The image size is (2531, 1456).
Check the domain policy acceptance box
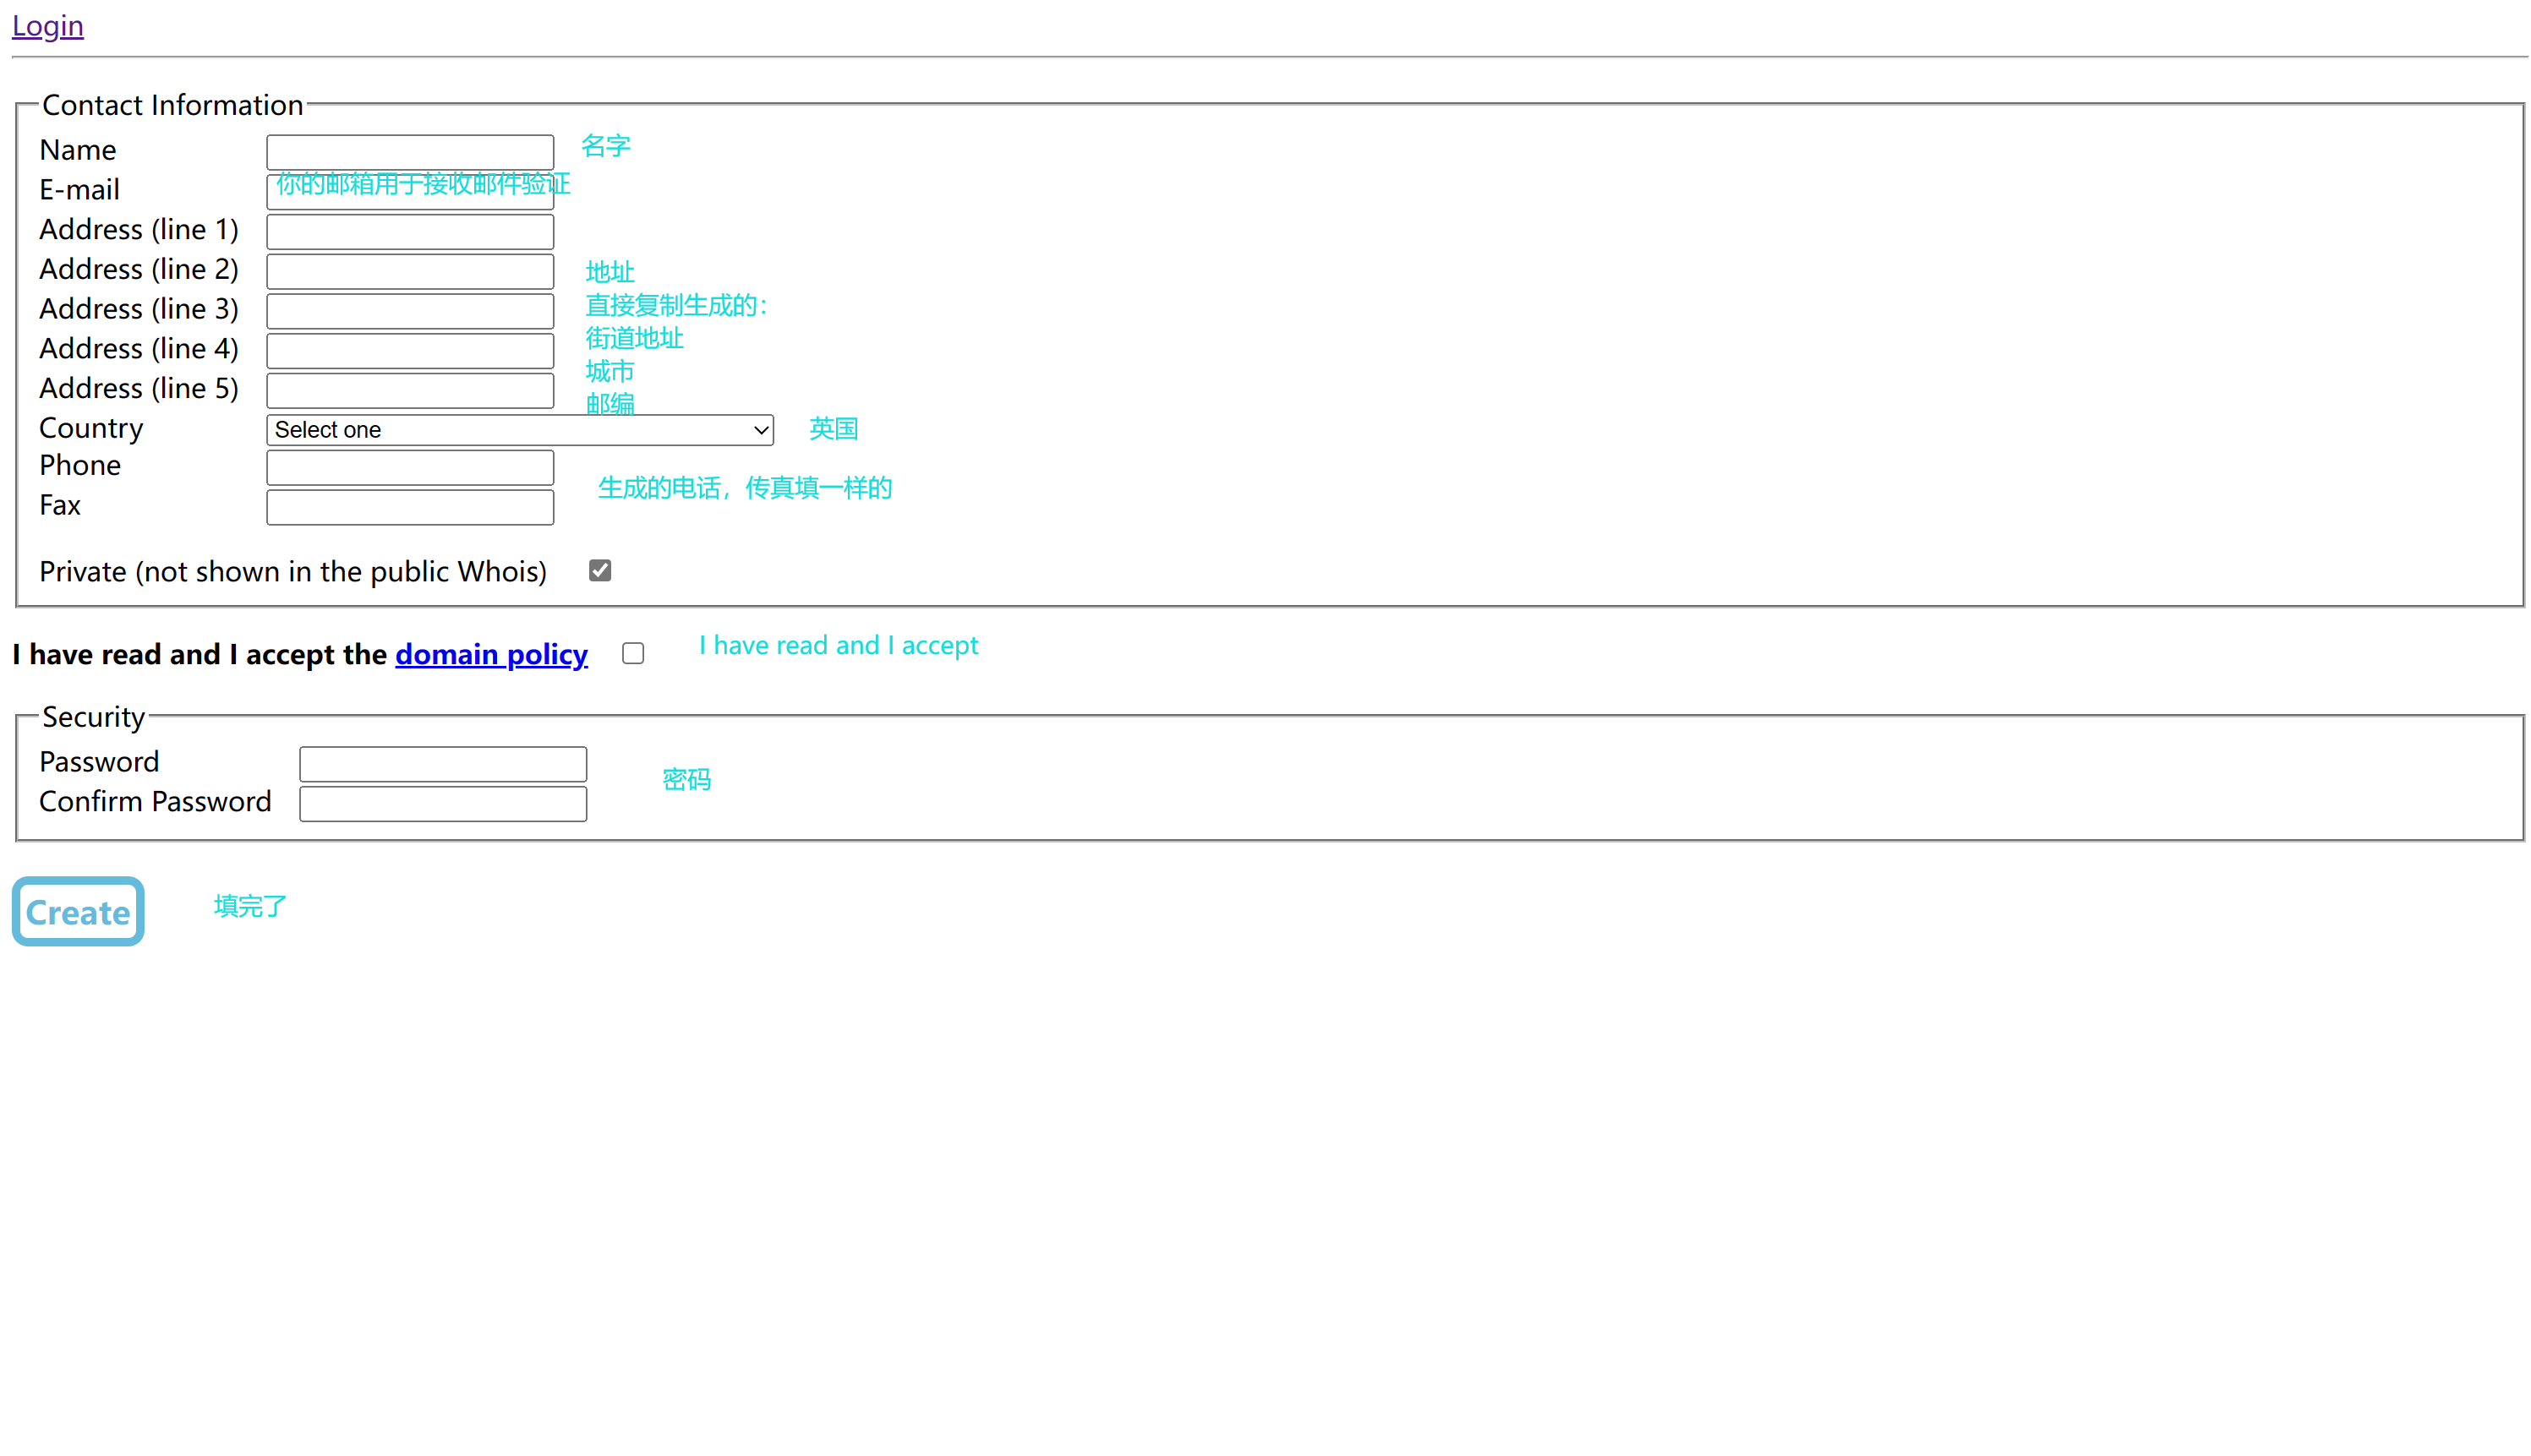(632, 653)
